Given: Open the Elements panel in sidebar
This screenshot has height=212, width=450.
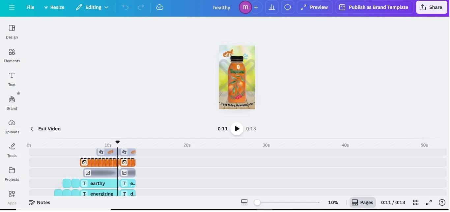Looking at the screenshot, I should 12,55.
